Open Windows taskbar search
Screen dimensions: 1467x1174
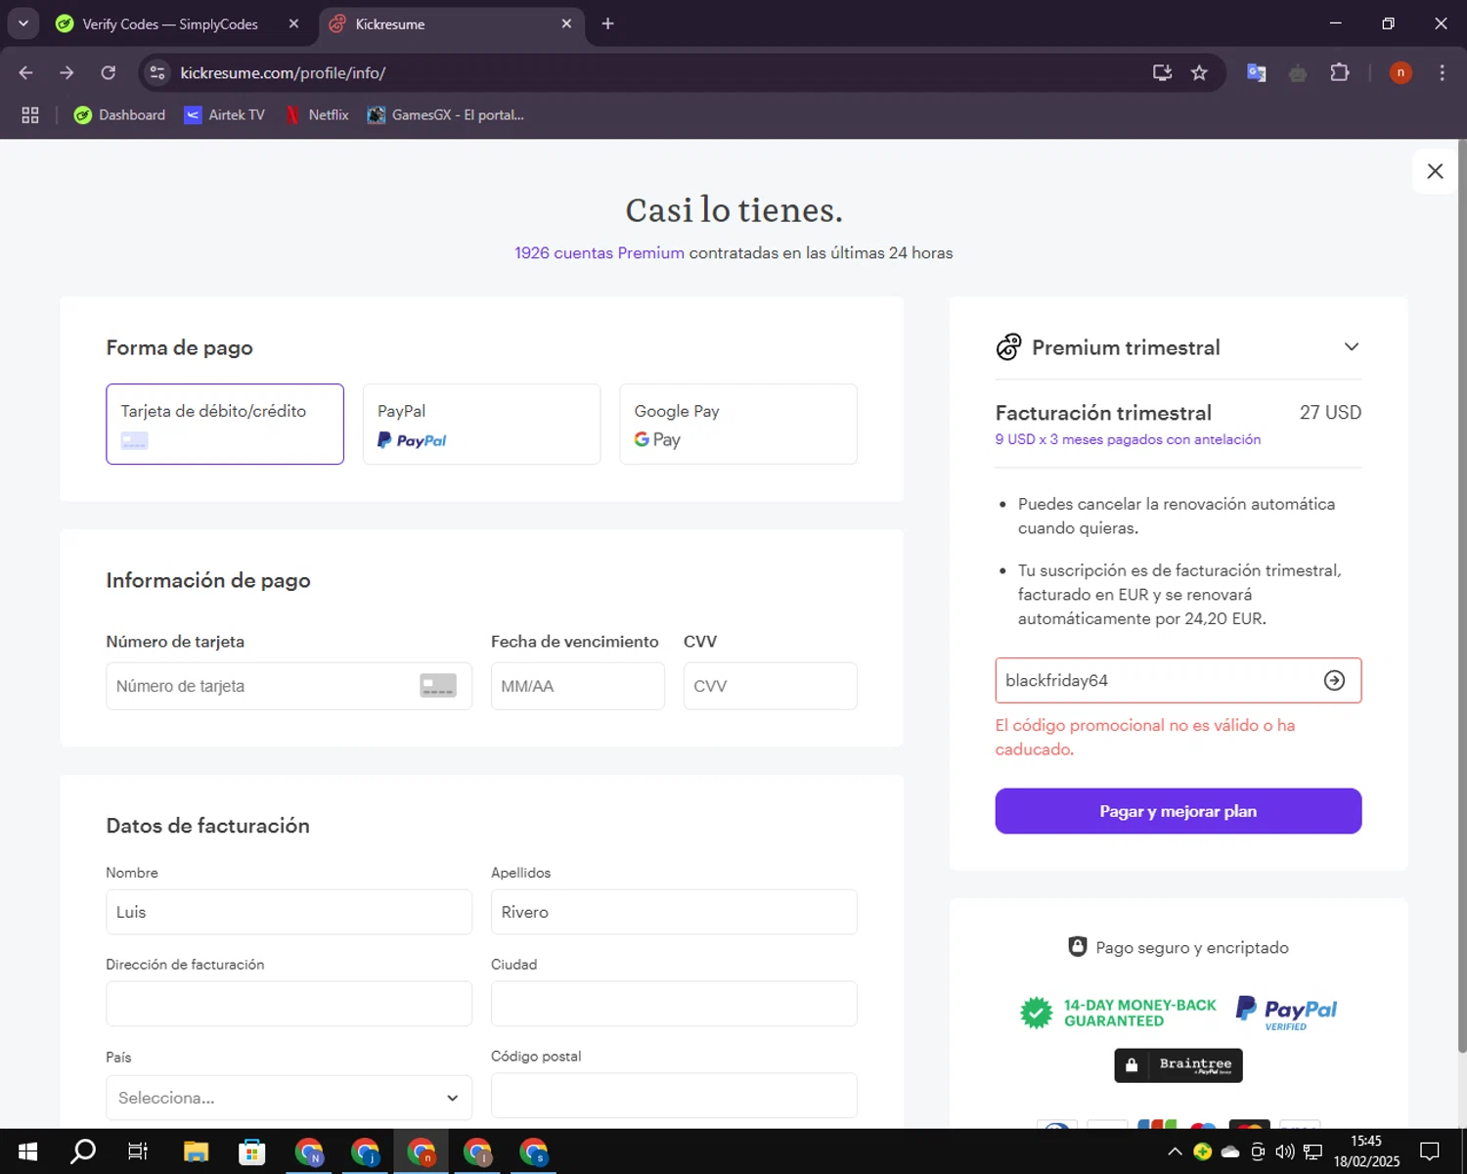[83, 1151]
